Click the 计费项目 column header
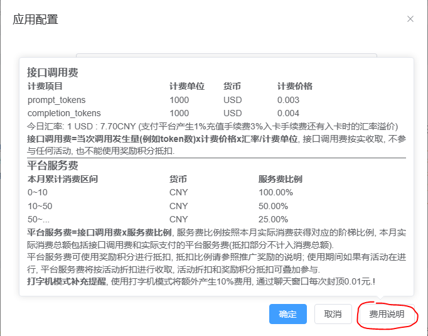This screenshot has width=428, height=336. (45, 87)
